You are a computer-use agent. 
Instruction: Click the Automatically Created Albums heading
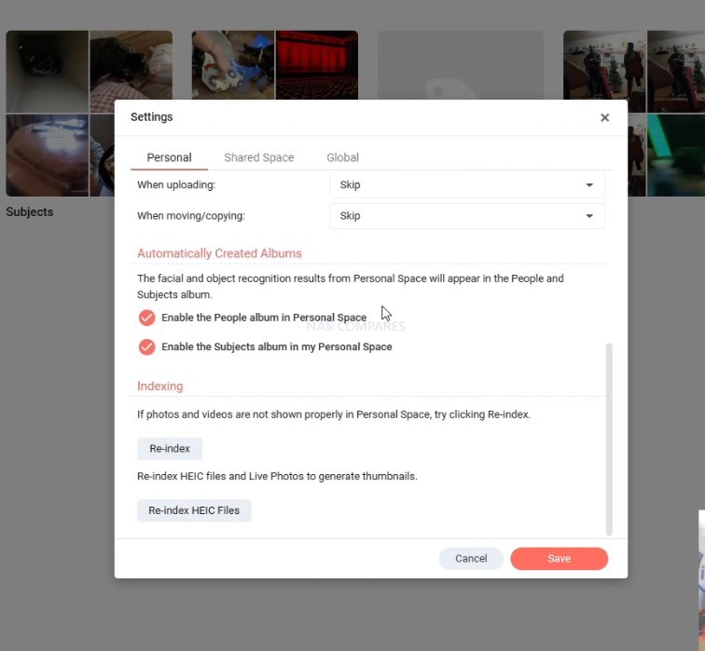pyautogui.click(x=219, y=253)
